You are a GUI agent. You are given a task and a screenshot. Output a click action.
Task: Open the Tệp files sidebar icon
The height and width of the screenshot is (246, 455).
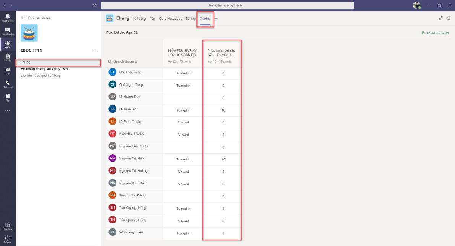tap(8, 97)
